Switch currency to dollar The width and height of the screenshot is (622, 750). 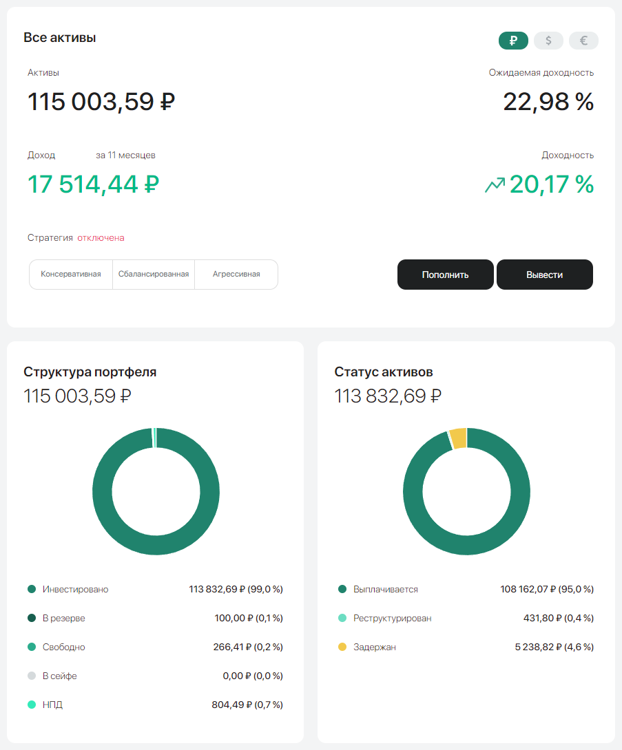(548, 41)
